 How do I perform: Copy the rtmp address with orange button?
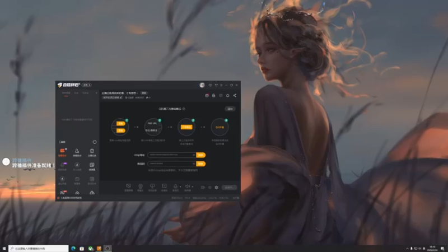(201, 155)
